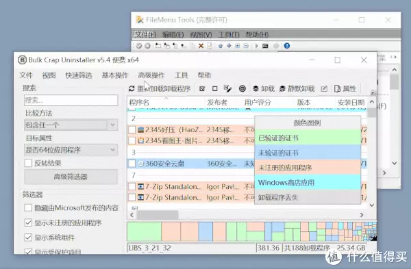Viewport: 411px width, 269px height.
Task: Open the 比较方法 dropdown showing 包含任一个
Action: pos(71,125)
